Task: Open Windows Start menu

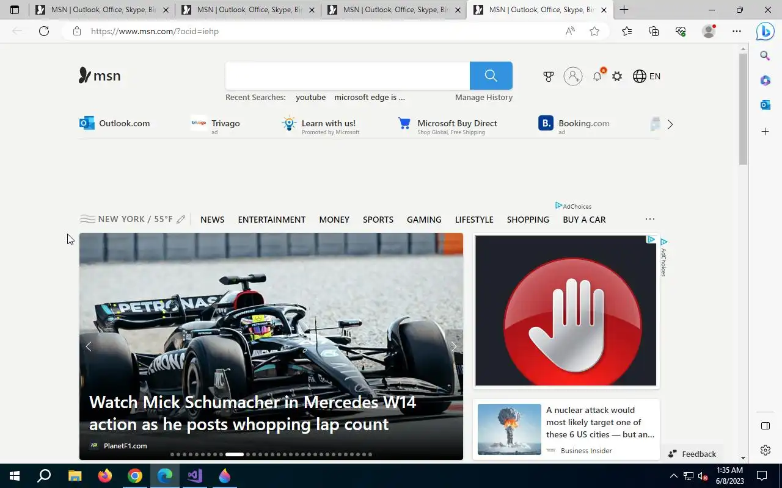Action: (15, 476)
